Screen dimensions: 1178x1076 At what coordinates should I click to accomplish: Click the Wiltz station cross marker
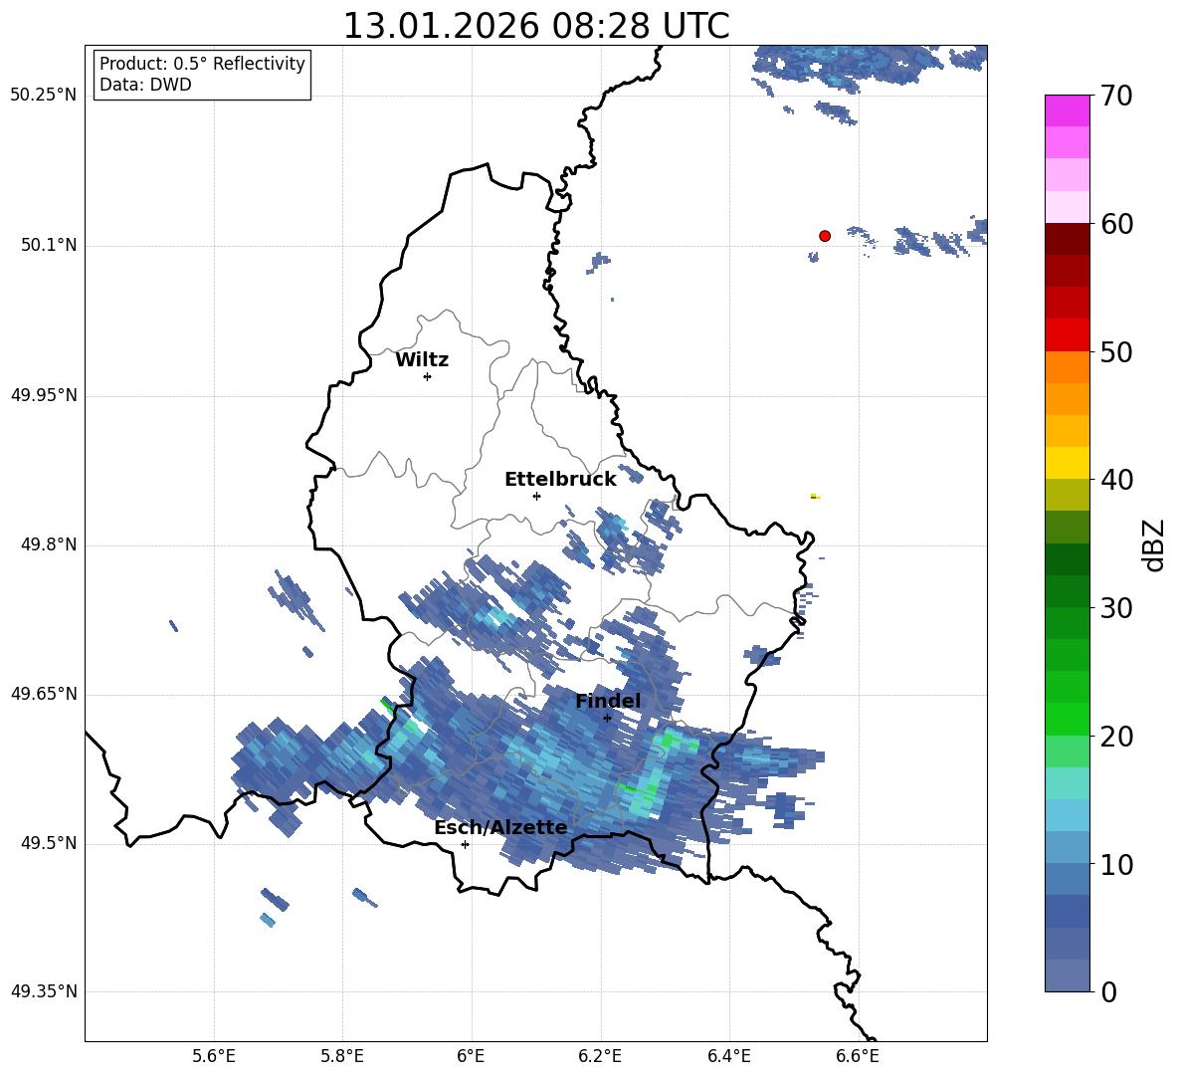[x=428, y=376]
